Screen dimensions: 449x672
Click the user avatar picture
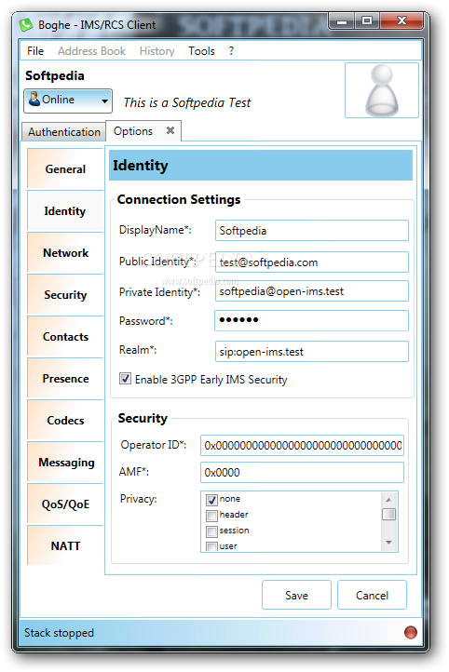382,90
